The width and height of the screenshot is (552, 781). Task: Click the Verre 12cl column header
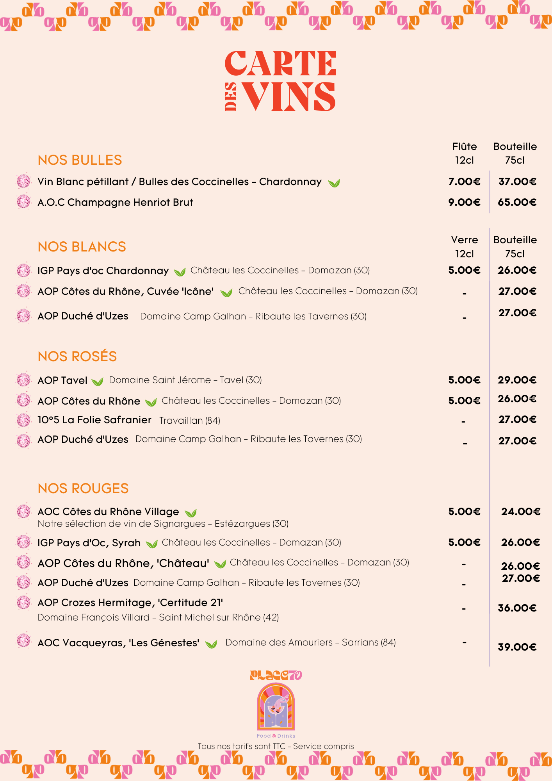[x=464, y=246]
